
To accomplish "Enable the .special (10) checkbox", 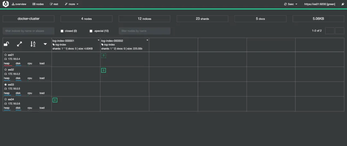I will [91, 31].
